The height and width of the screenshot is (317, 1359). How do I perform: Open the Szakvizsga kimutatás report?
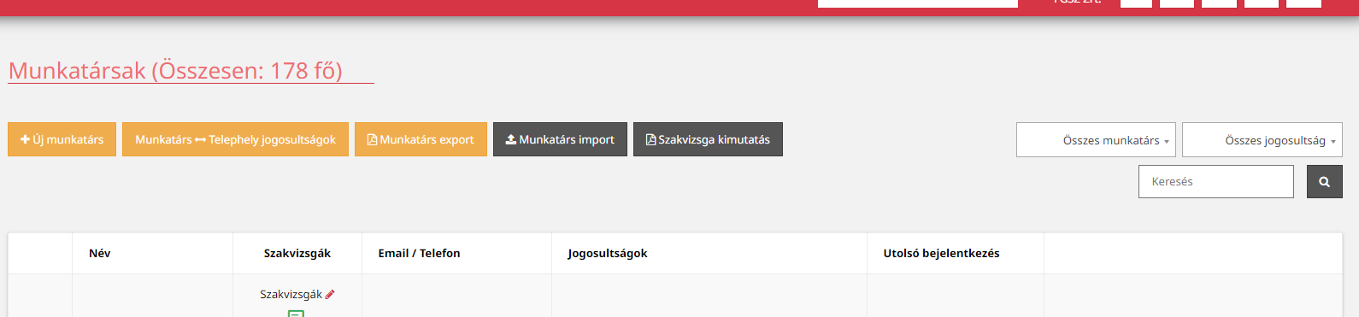(x=708, y=139)
